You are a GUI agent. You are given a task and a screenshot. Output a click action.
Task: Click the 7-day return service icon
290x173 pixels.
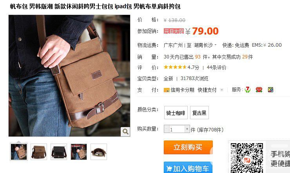click(x=247, y=90)
